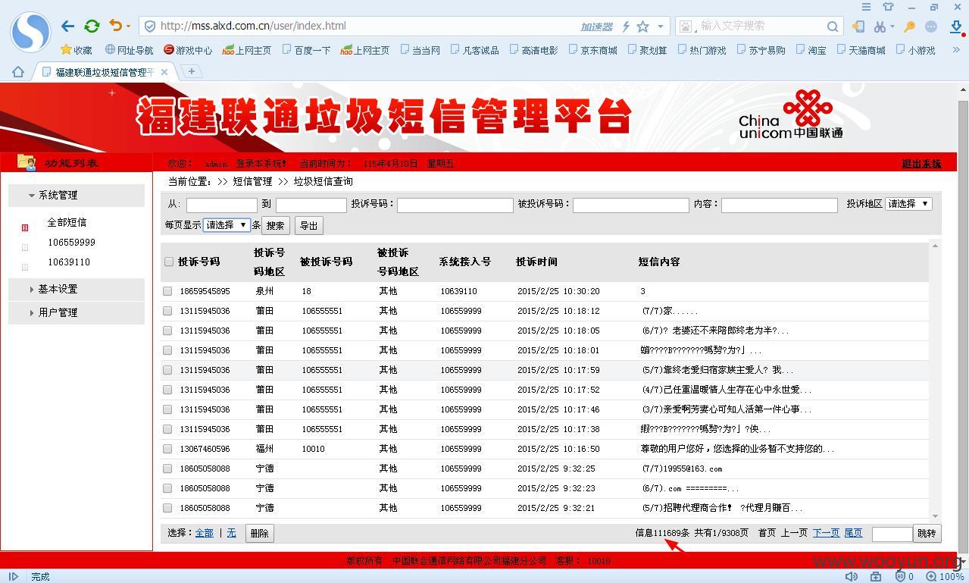Click the 跳转 jump button

click(927, 533)
